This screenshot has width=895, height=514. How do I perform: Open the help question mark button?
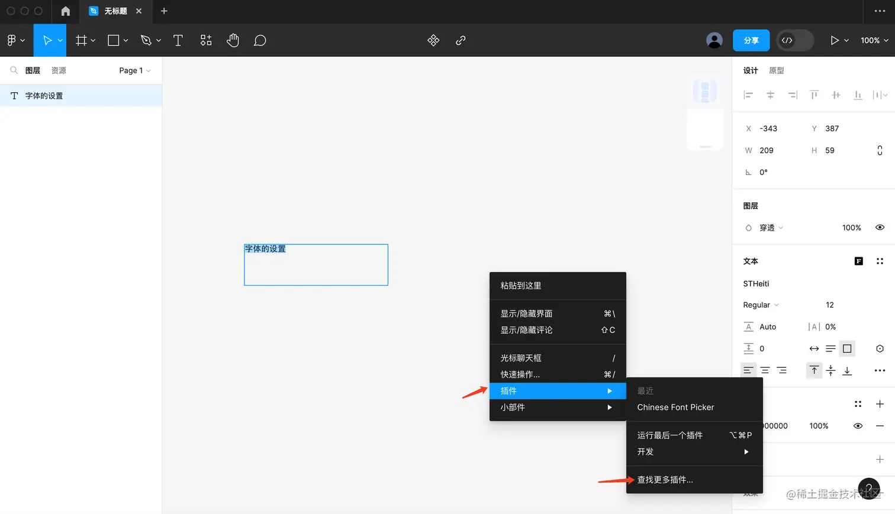point(869,489)
